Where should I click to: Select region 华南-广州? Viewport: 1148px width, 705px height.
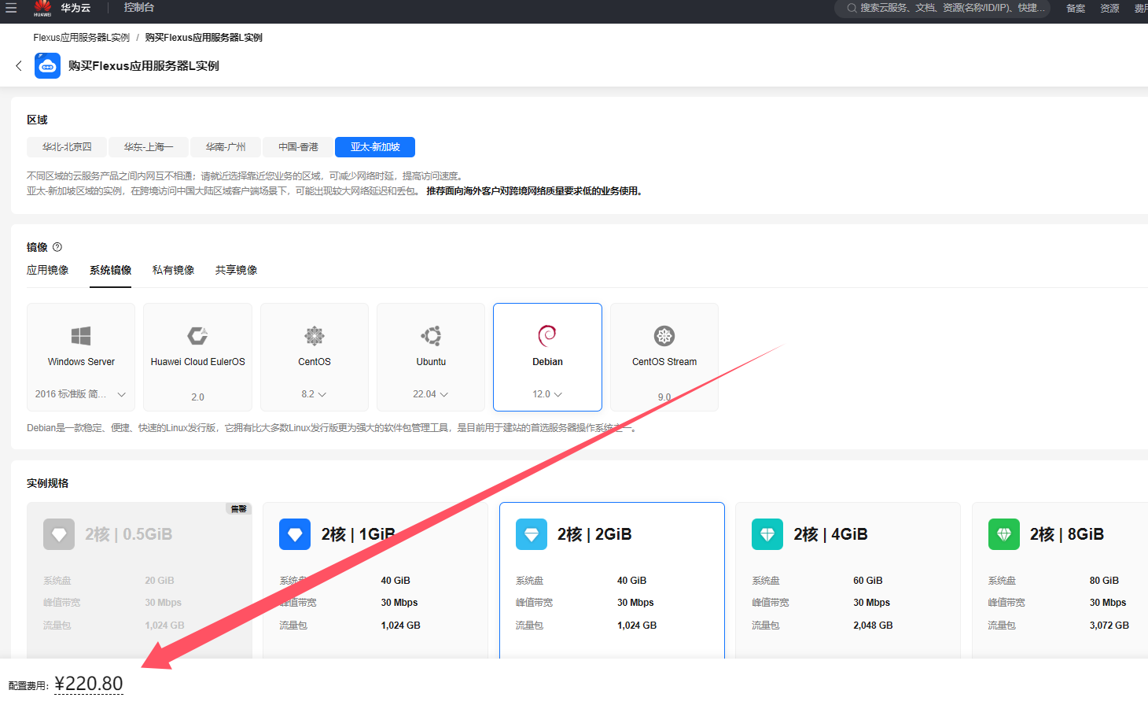226,147
